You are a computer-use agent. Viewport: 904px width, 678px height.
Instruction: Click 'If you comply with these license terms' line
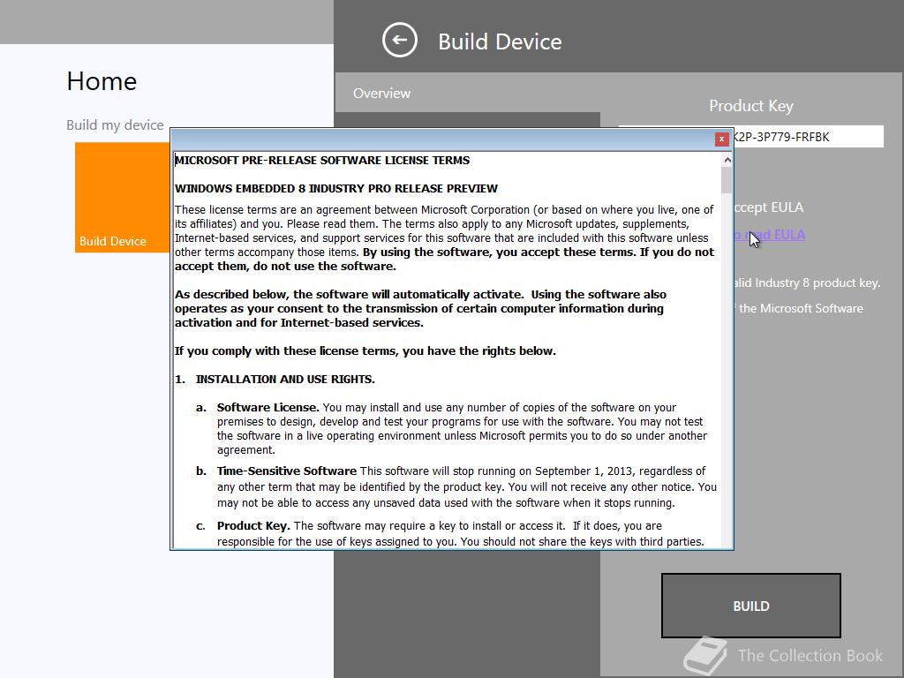point(365,351)
